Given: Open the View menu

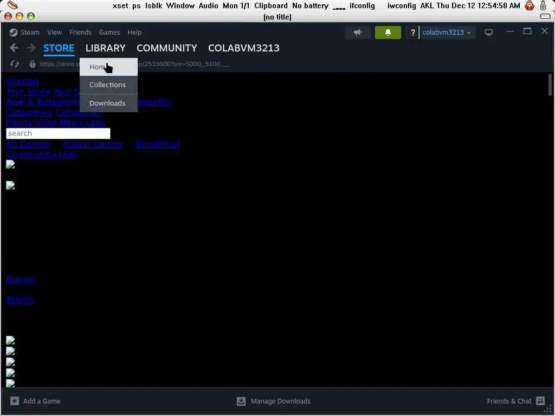Looking at the screenshot, I should (x=55, y=32).
